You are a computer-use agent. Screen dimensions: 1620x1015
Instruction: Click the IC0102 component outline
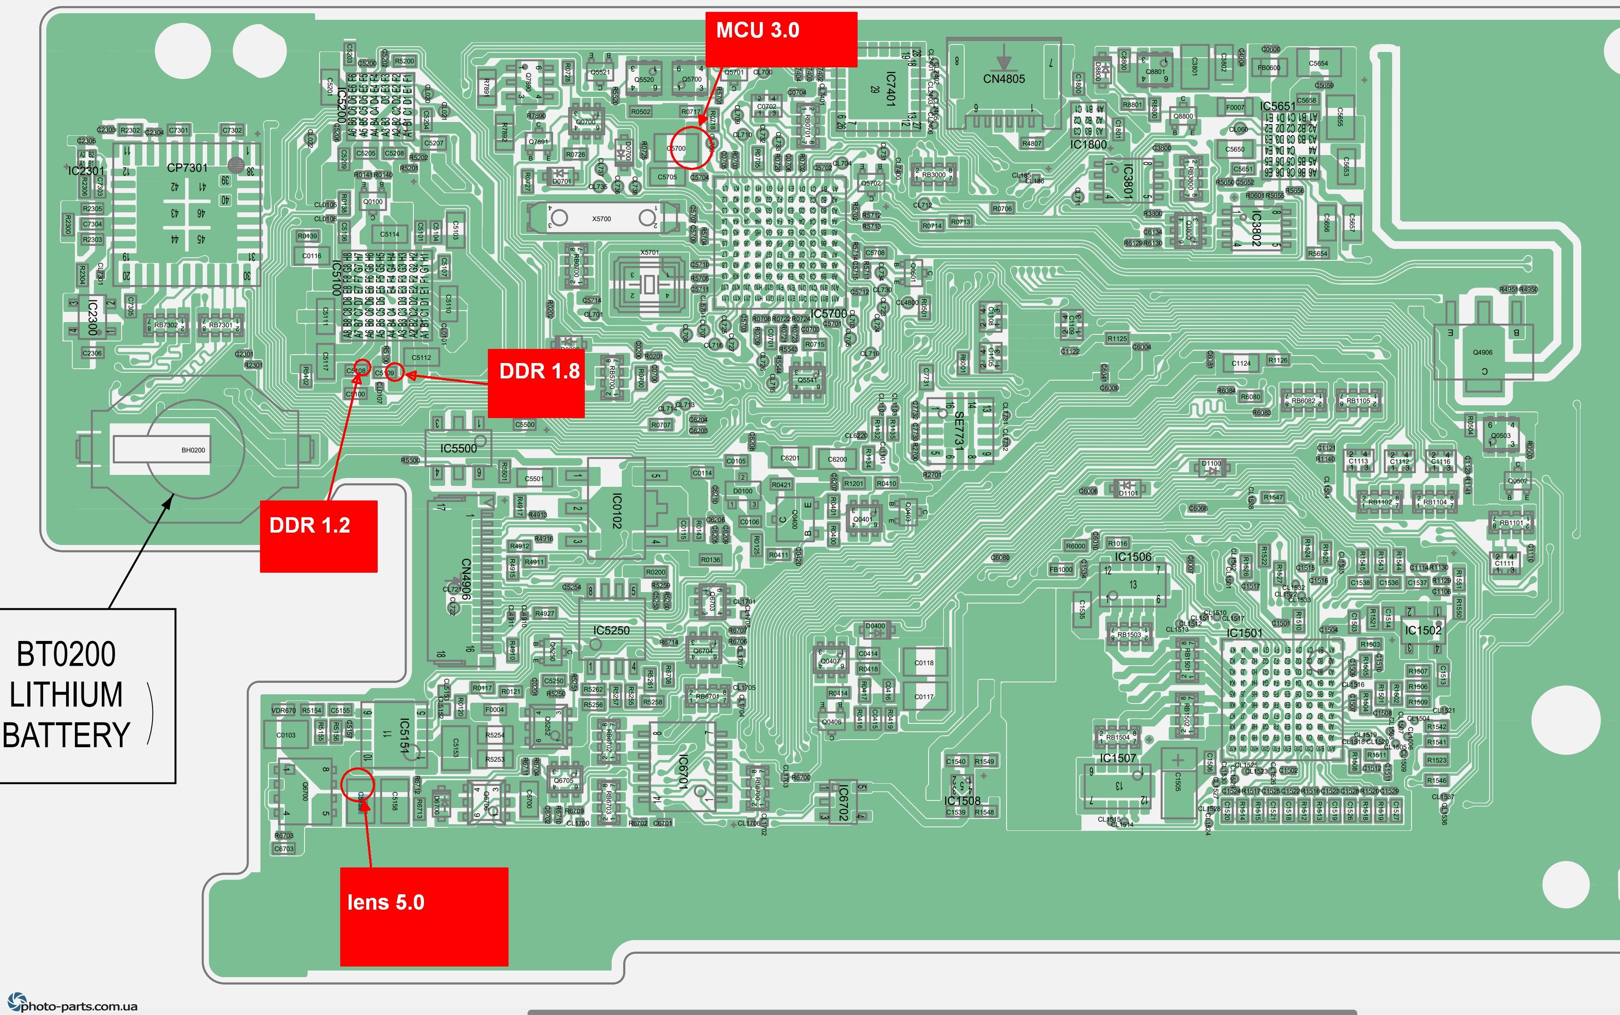tap(618, 510)
